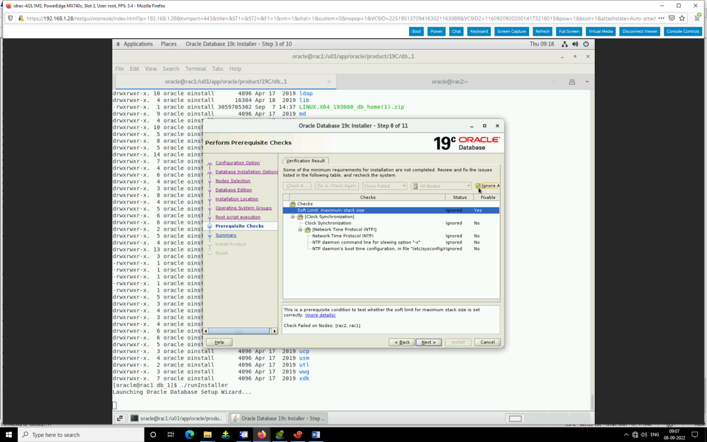Open the terminal Edit menu

point(134,69)
